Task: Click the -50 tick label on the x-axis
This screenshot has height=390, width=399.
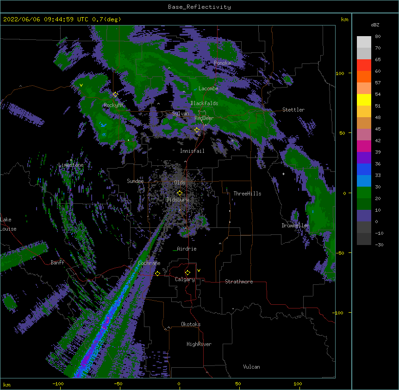Action: (118, 384)
